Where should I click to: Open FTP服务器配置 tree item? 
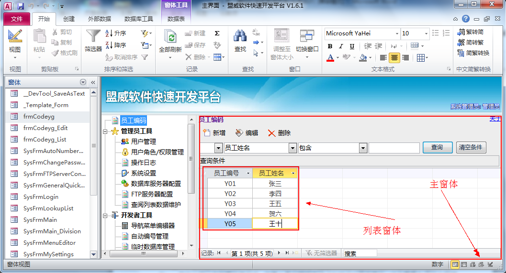[x=152, y=194]
